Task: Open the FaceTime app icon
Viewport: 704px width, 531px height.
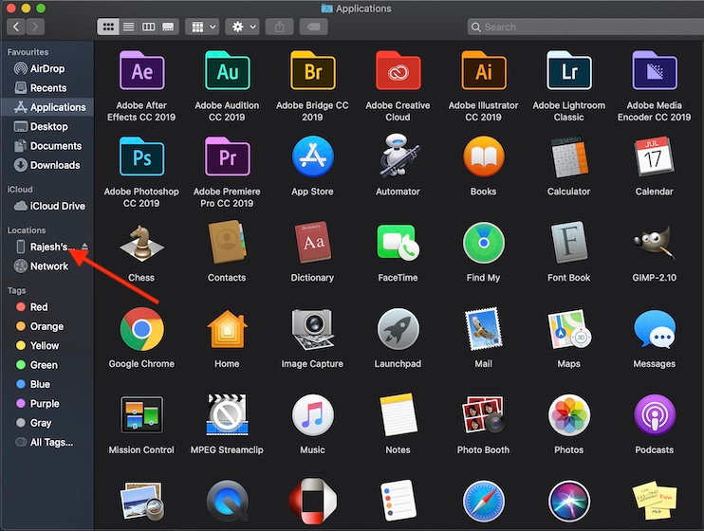Action: point(398,244)
